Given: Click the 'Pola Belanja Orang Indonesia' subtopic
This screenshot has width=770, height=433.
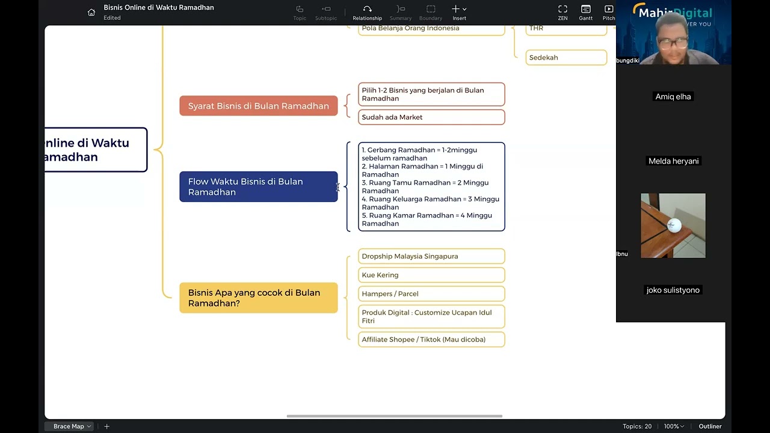Looking at the screenshot, I should pos(431,29).
